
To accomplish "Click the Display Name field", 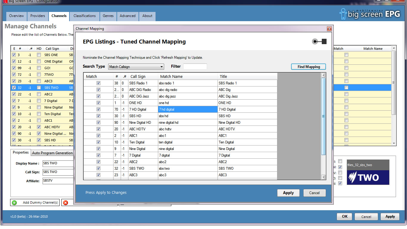I will click(58, 163).
